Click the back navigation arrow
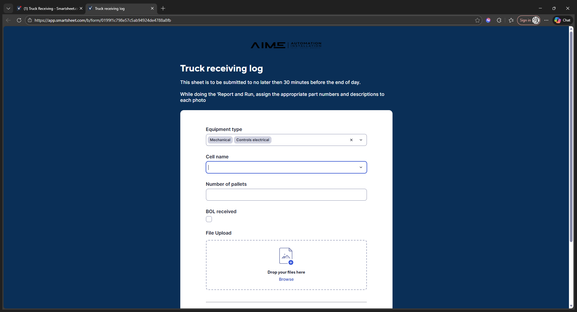The height and width of the screenshot is (312, 577). point(8,20)
